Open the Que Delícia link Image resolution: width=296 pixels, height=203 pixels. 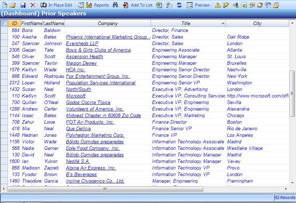point(78,128)
